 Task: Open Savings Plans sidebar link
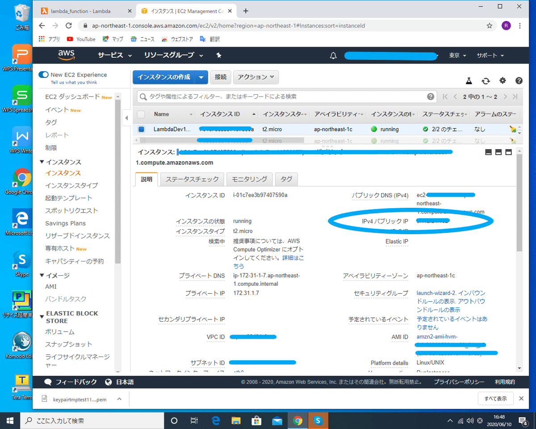tap(65, 223)
